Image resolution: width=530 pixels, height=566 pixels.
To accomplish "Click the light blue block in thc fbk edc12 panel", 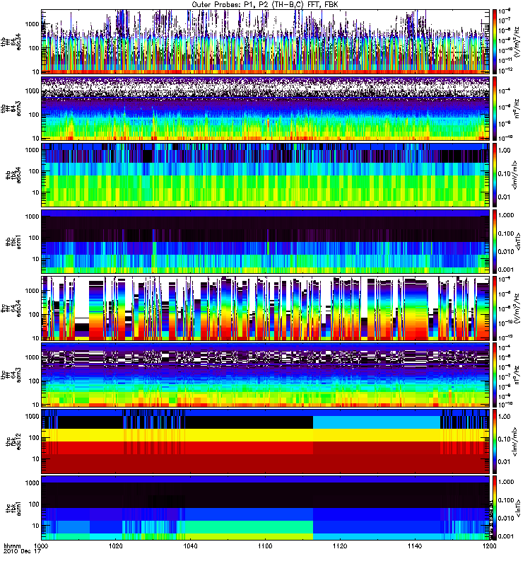I will click(377, 422).
